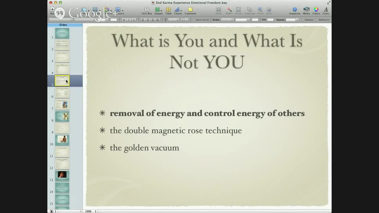
Task: Enable the Shadow checkbox
Action: tap(303, 20)
